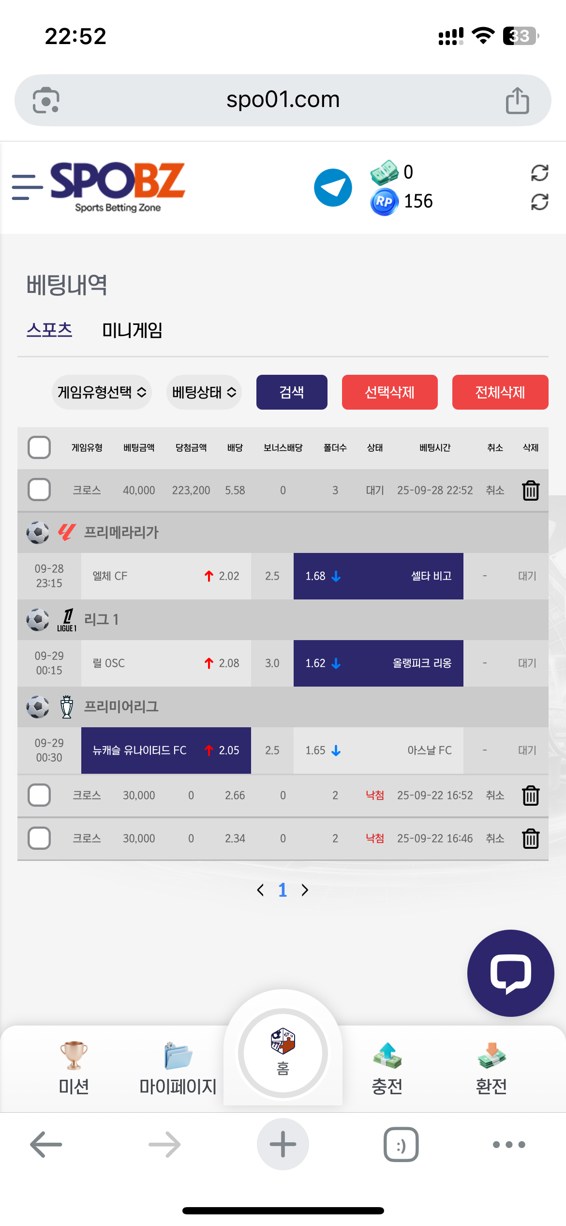This screenshot has width=566, height=1226.
Task: Tap the Telegram contact icon
Action: [333, 187]
